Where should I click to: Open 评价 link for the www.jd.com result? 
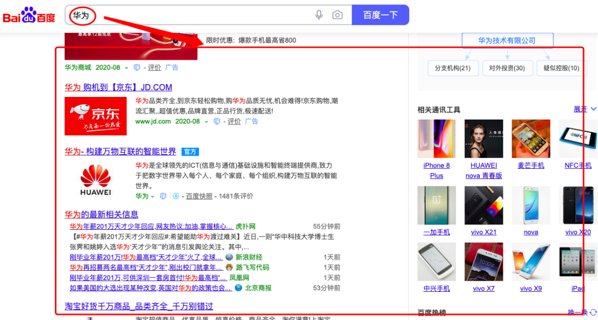[x=234, y=121]
